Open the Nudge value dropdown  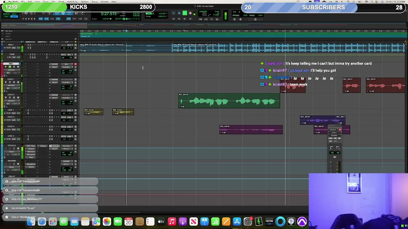click(x=166, y=16)
